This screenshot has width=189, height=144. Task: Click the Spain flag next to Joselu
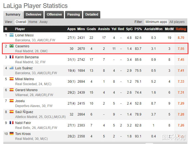coord(12,101)
